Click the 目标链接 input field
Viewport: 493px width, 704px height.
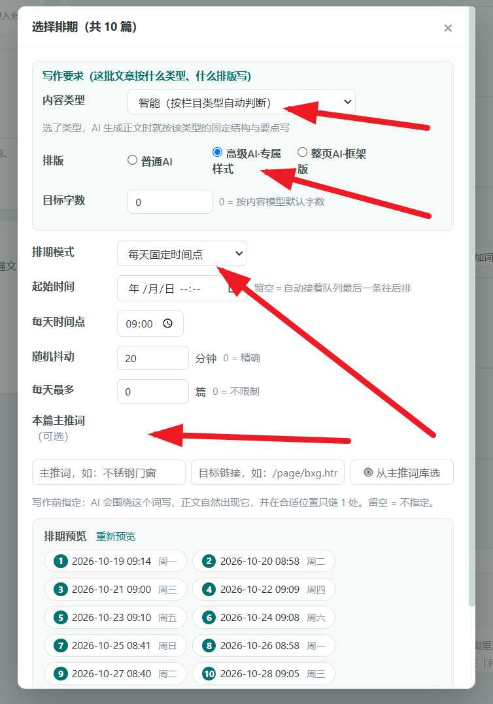(x=267, y=473)
